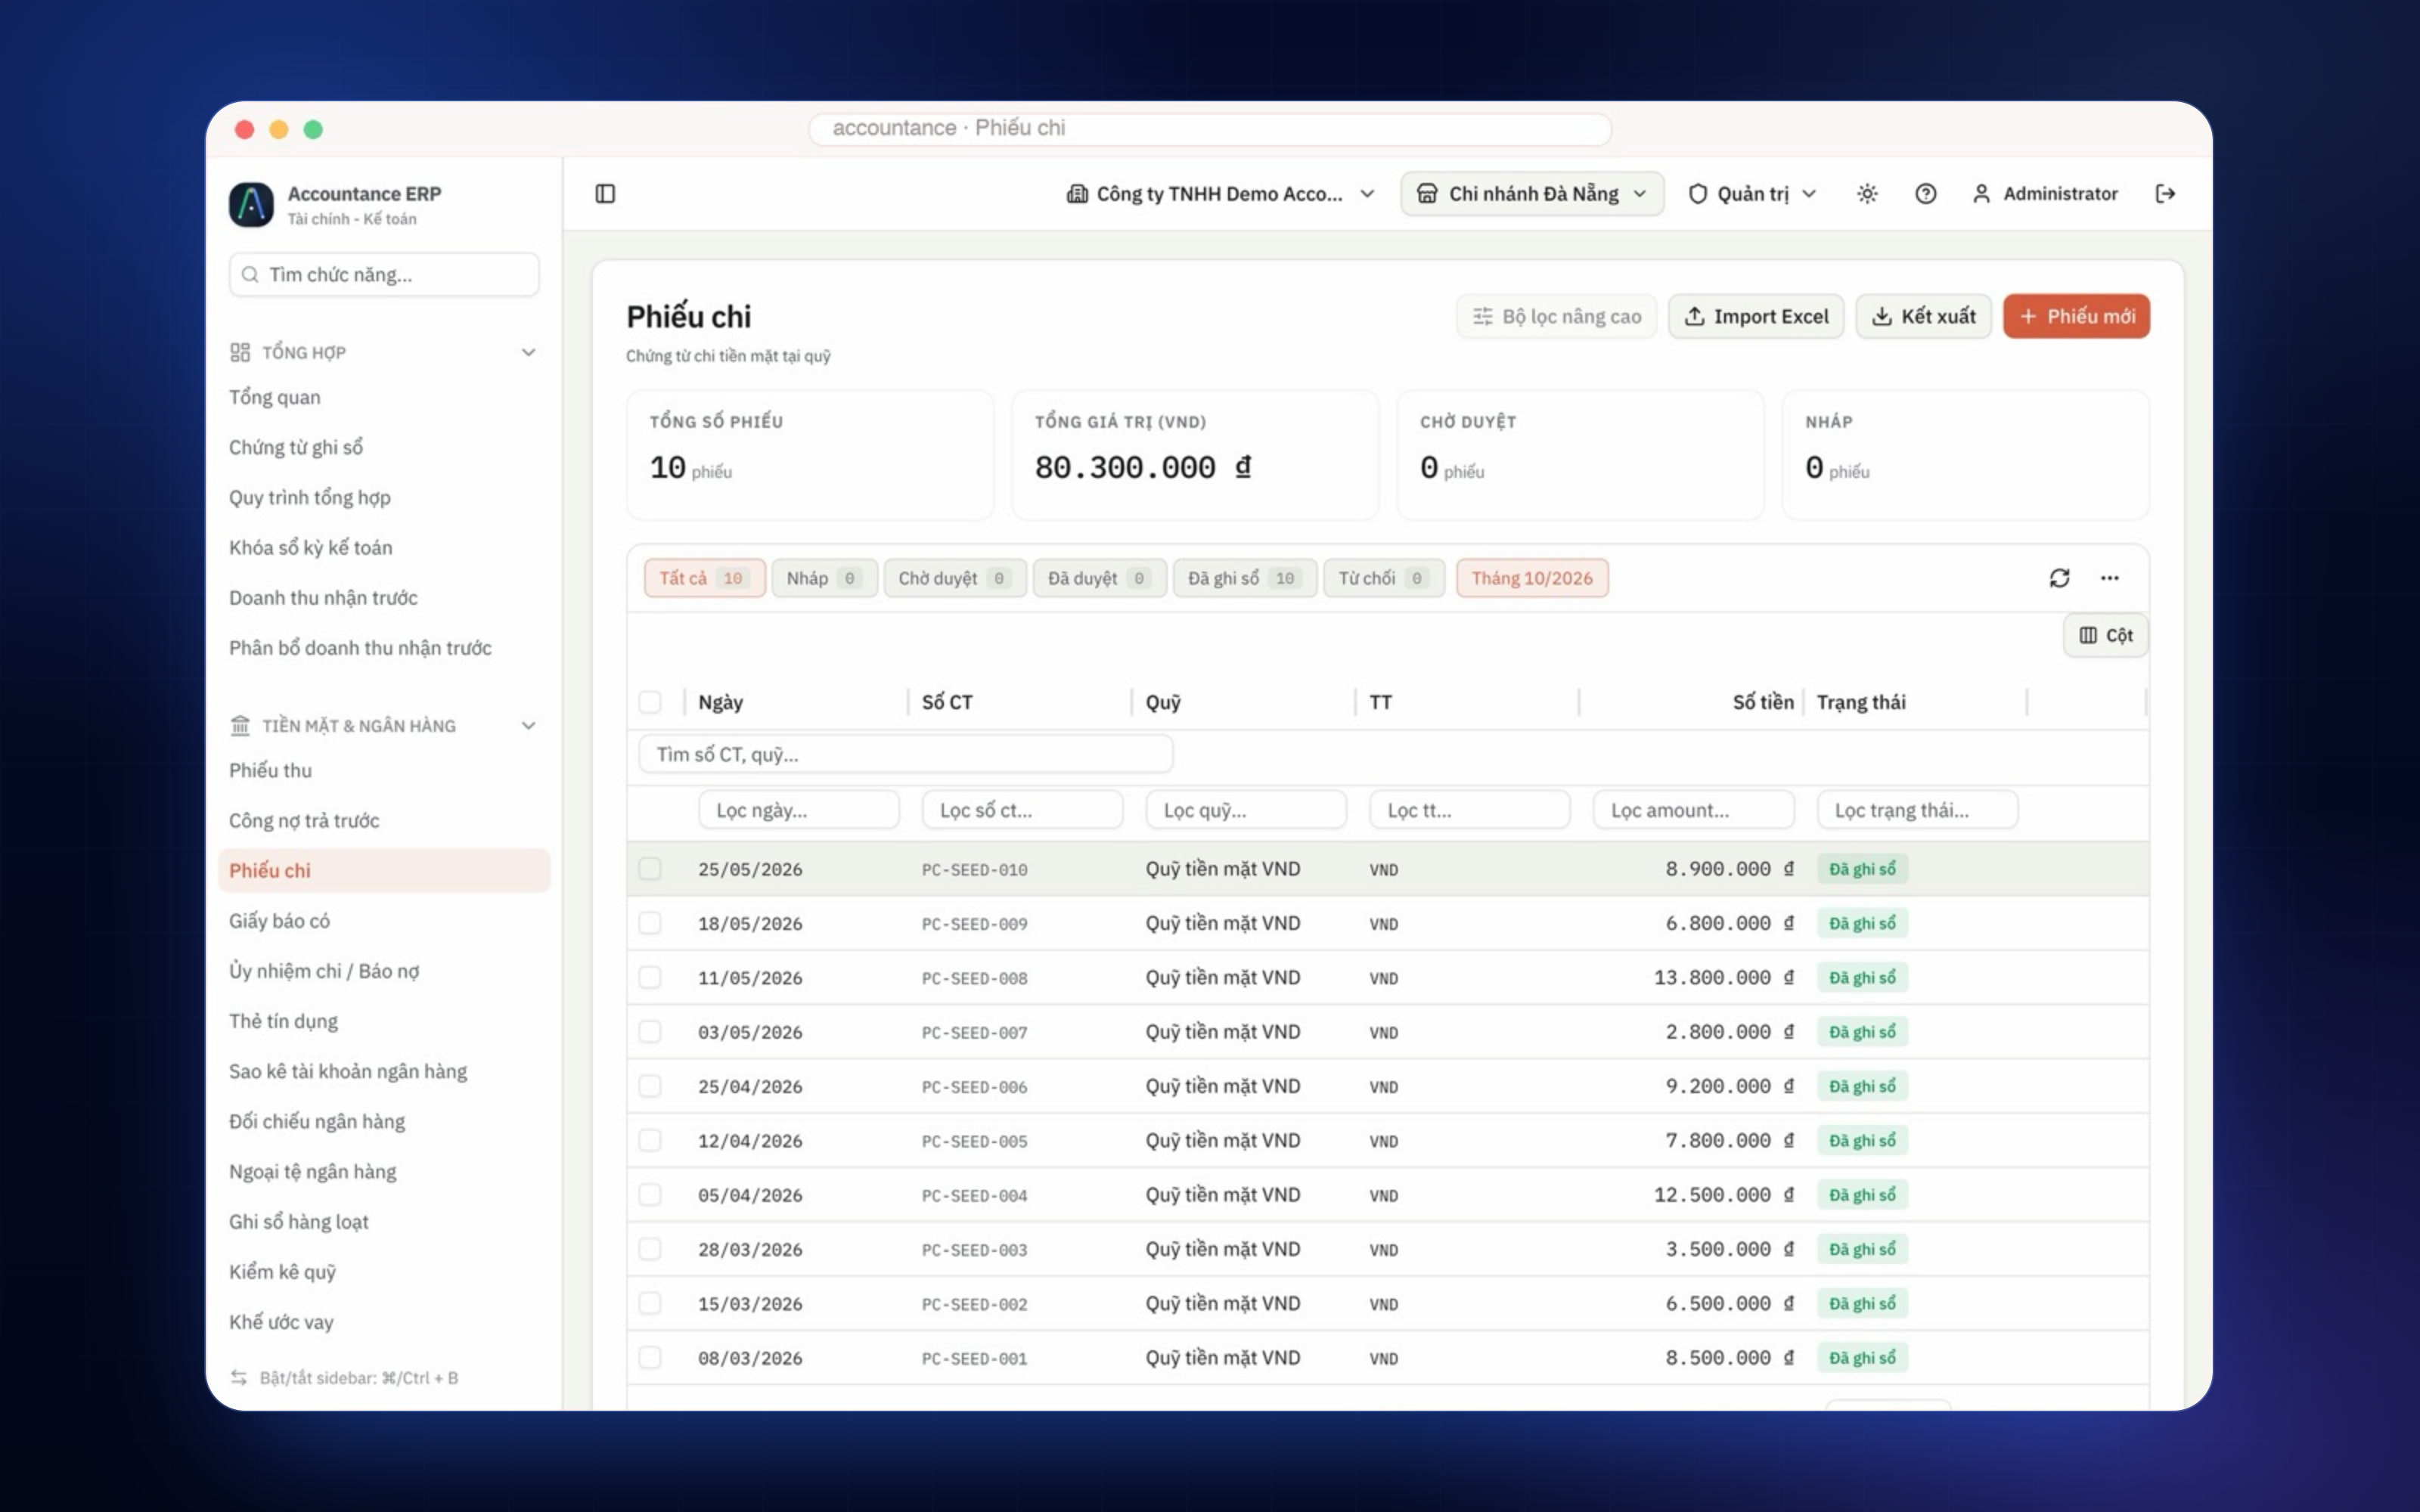This screenshot has height=1512, width=2420.
Task: Focus the Lọc ngày filter field
Action: coord(798,810)
